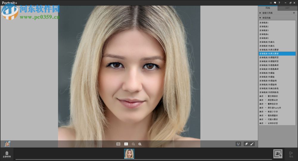
Task: Choose makeup preset 叛逆少女妆
Action: pyautogui.click(x=277, y=112)
